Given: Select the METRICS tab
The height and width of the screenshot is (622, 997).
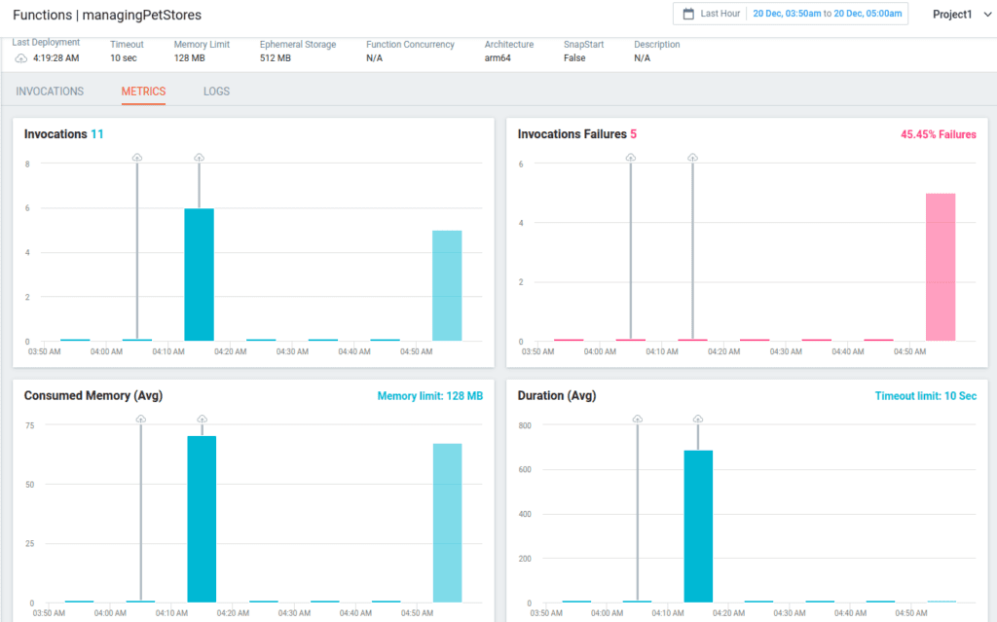Looking at the screenshot, I should [x=143, y=91].
